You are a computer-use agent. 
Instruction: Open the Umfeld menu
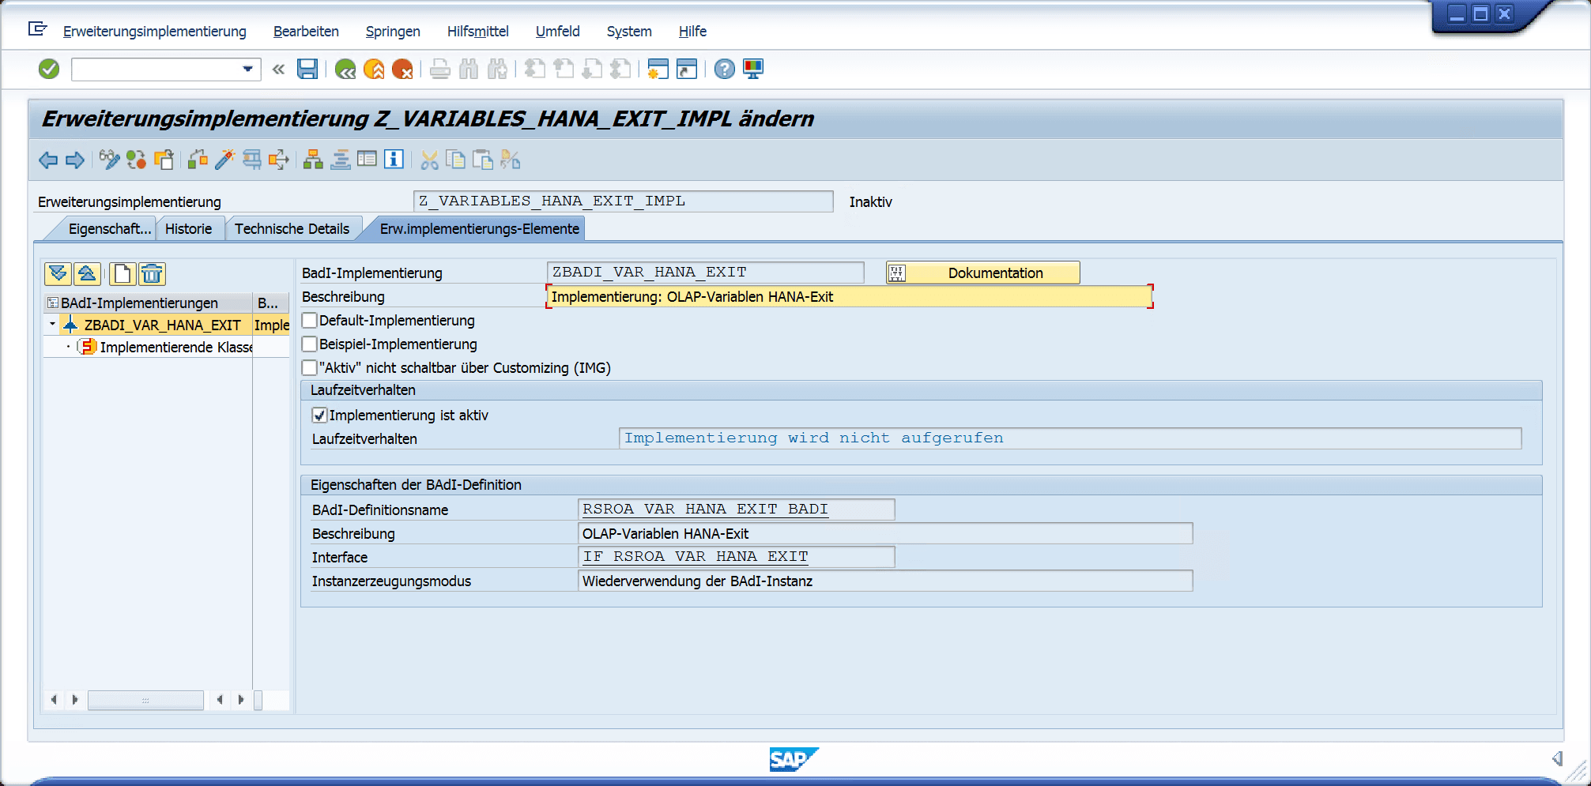[557, 32]
